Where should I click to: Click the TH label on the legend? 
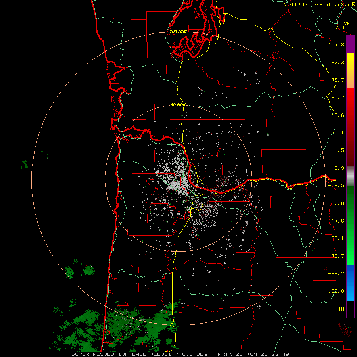coord(341,309)
